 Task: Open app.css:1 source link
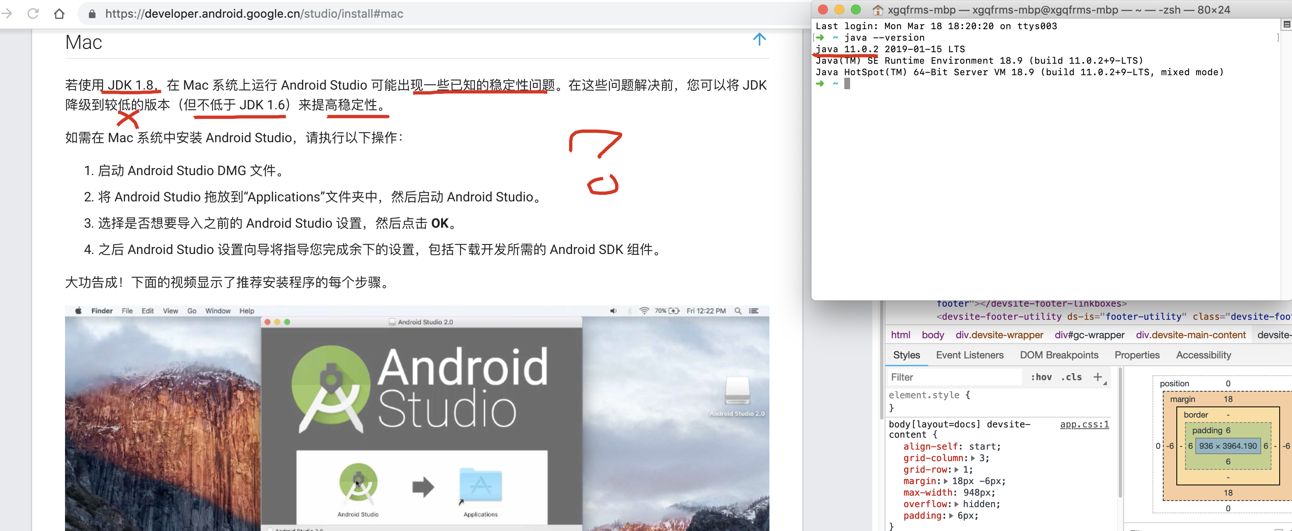pyautogui.click(x=1084, y=424)
